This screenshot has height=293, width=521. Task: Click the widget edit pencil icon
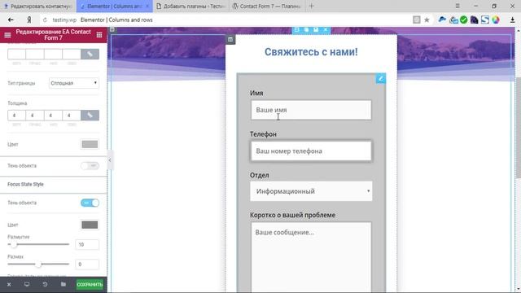[x=381, y=79]
